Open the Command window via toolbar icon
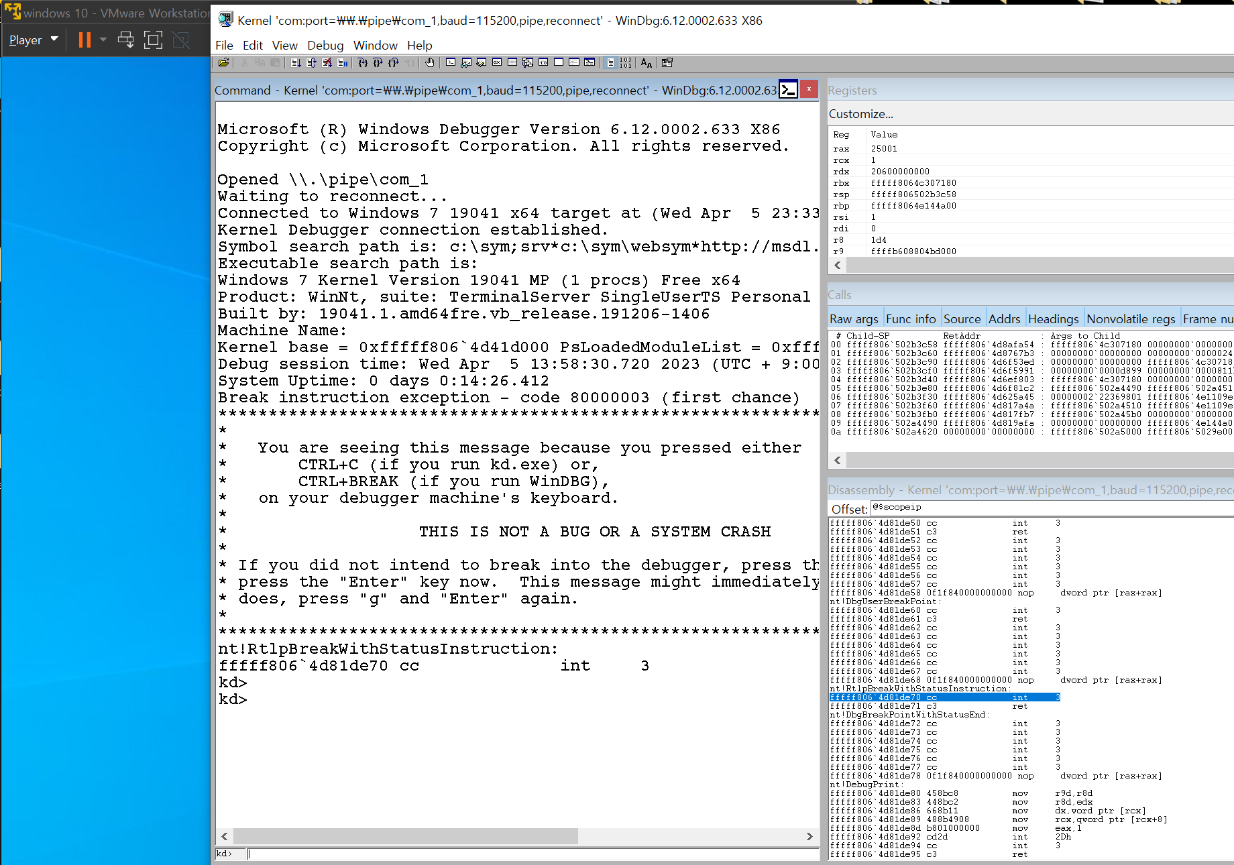Image resolution: width=1234 pixels, height=865 pixels. point(451,62)
